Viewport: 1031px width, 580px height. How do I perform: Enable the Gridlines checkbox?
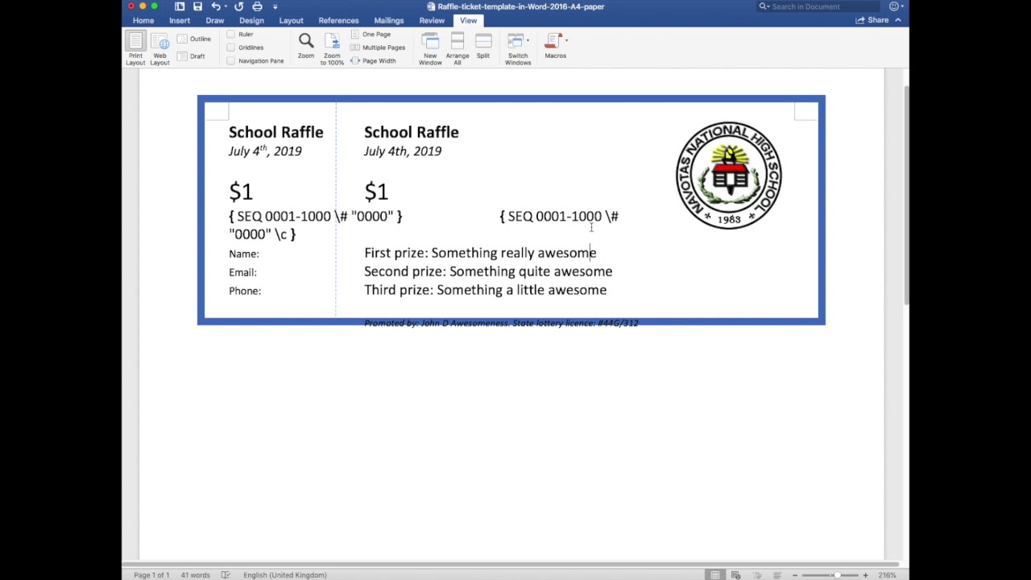[231, 48]
